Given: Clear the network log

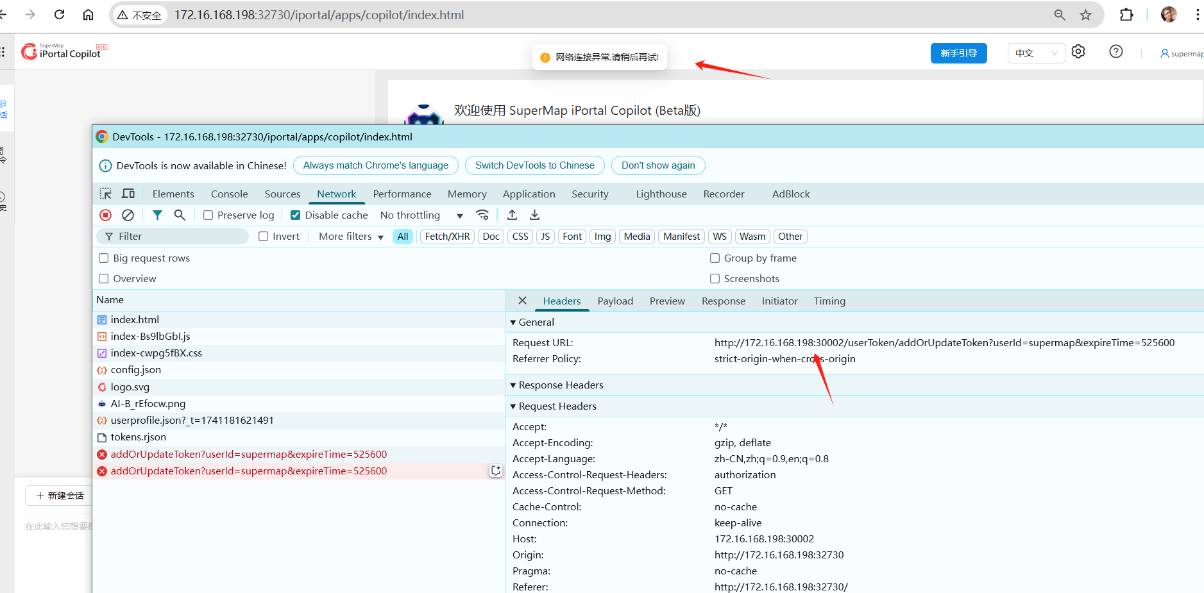Looking at the screenshot, I should click(x=128, y=215).
